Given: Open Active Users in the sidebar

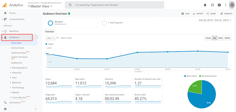Looking at the screenshot, I should (x=18, y=48).
